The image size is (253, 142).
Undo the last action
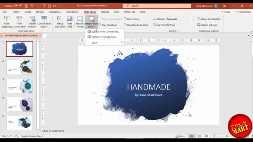tap(32, 6)
